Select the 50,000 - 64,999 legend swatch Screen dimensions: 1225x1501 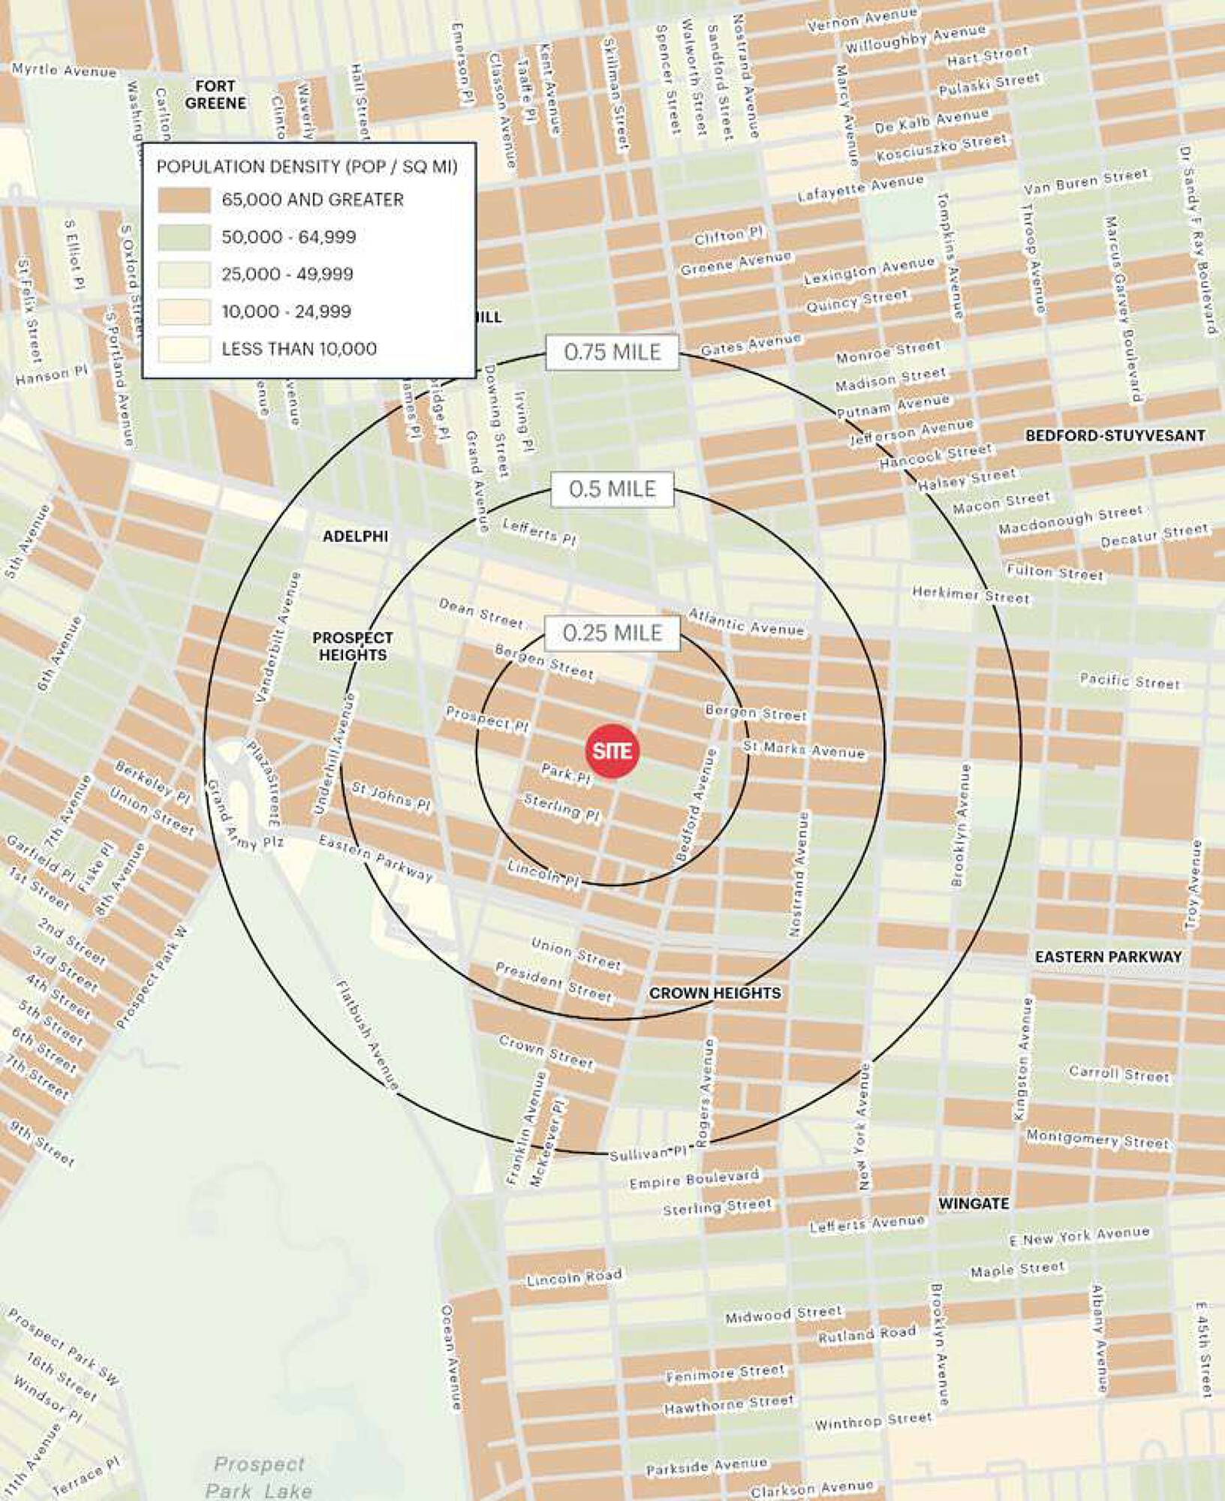click(184, 238)
